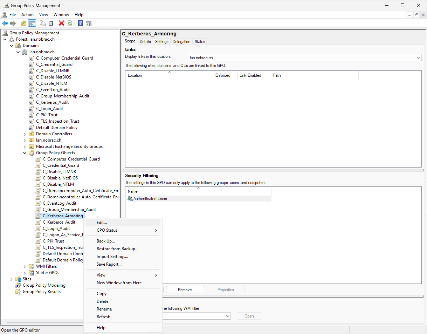The width and height of the screenshot is (427, 334).
Task: Expand the Starter GPOs node
Action: click(x=25, y=273)
